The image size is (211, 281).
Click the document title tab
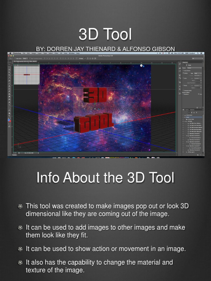coord(25,61)
